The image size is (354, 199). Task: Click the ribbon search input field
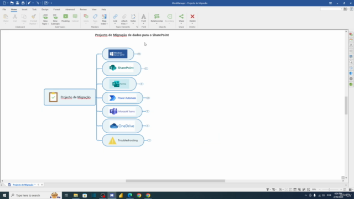point(331,9)
